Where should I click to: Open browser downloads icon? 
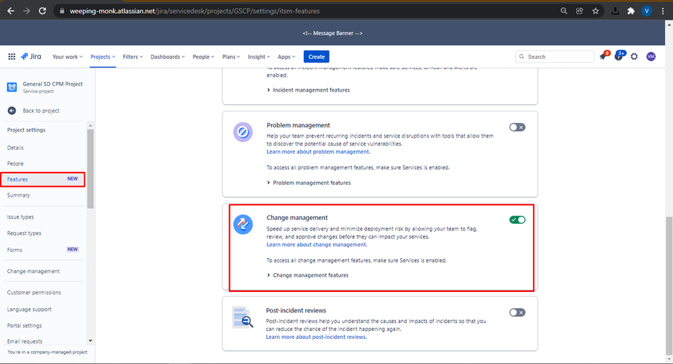click(615, 11)
